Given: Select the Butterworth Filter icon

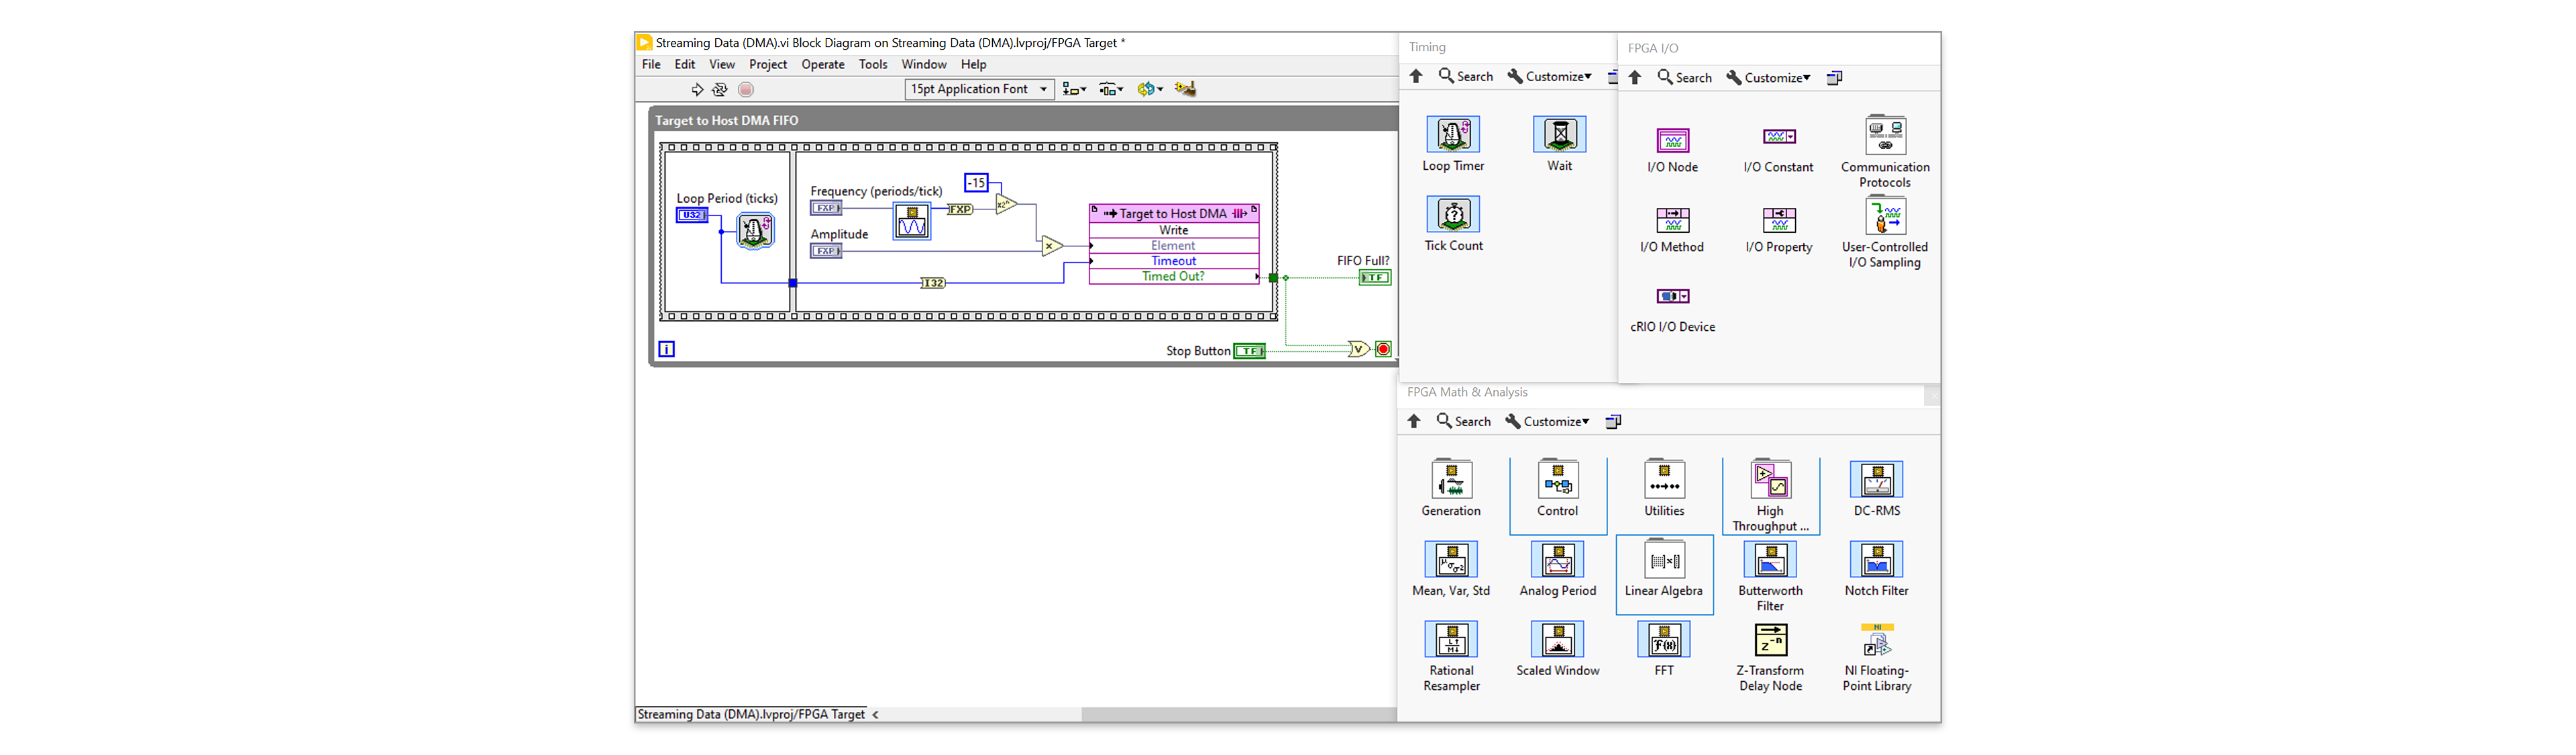Looking at the screenshot, I should 1770,559.
